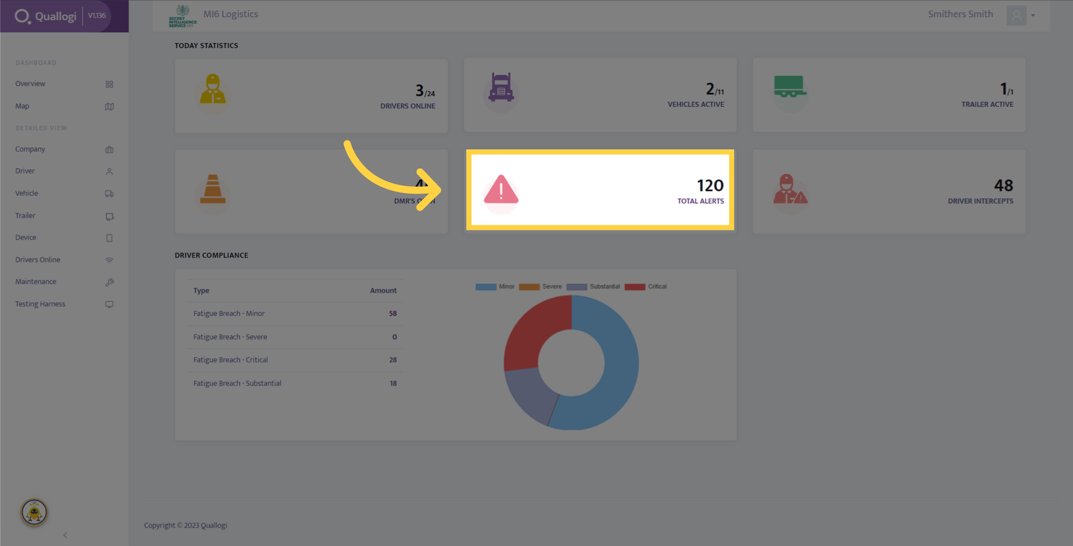The height and width of the screenshot is (546, 1073).
Task: Click Driver person icon in sidebar
Action: 109,171
